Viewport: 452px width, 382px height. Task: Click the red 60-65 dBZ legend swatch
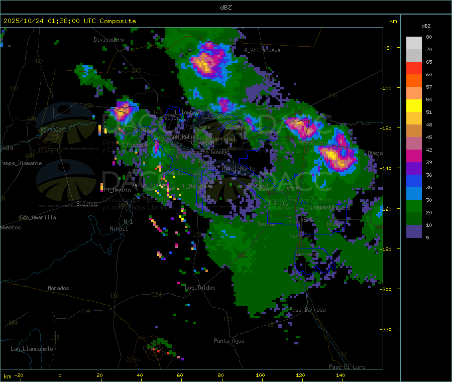tap(414, 68)
